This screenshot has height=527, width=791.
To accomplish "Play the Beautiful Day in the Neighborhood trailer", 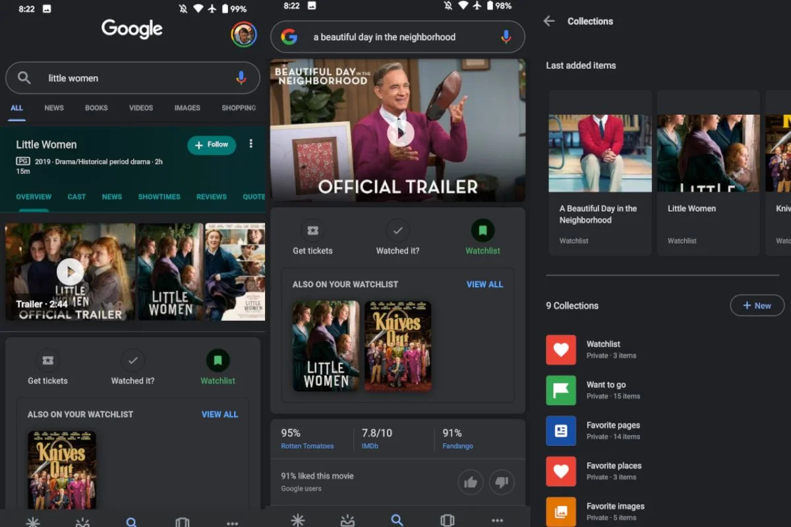I will [x=400, y=134].
